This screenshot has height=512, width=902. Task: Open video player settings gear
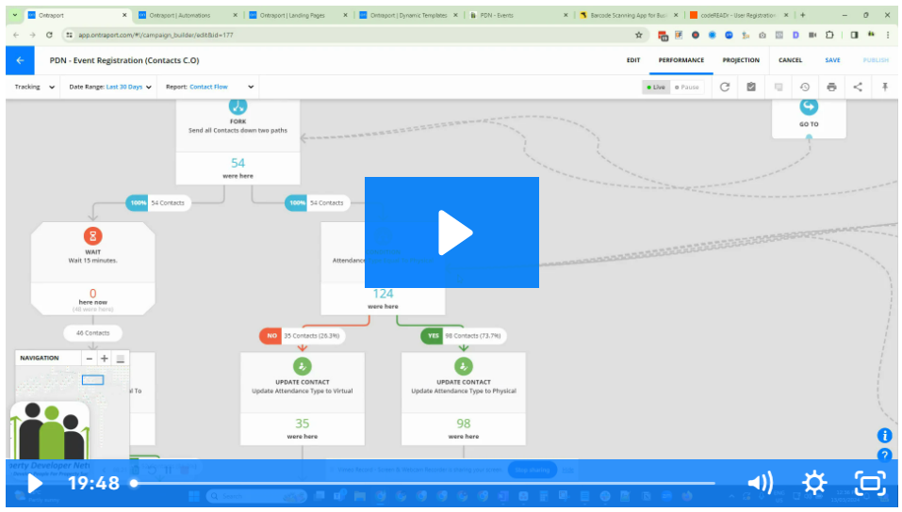click(814, 484)
